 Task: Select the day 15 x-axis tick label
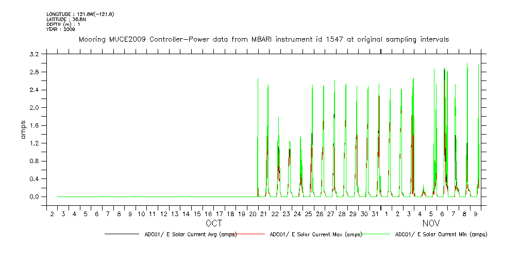click(197, 214)
